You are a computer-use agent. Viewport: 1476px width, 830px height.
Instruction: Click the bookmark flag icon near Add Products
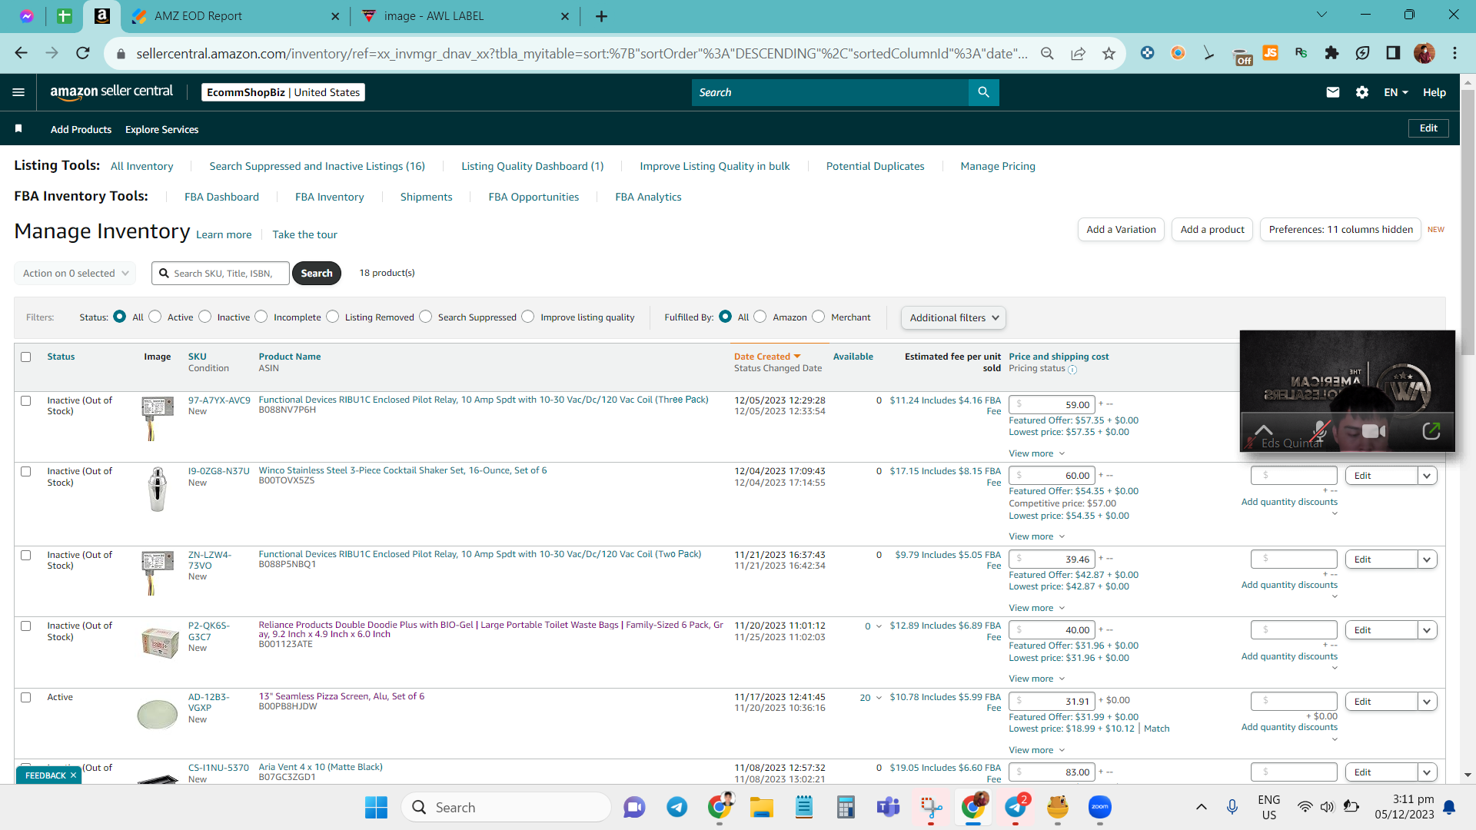coord(18,128)
